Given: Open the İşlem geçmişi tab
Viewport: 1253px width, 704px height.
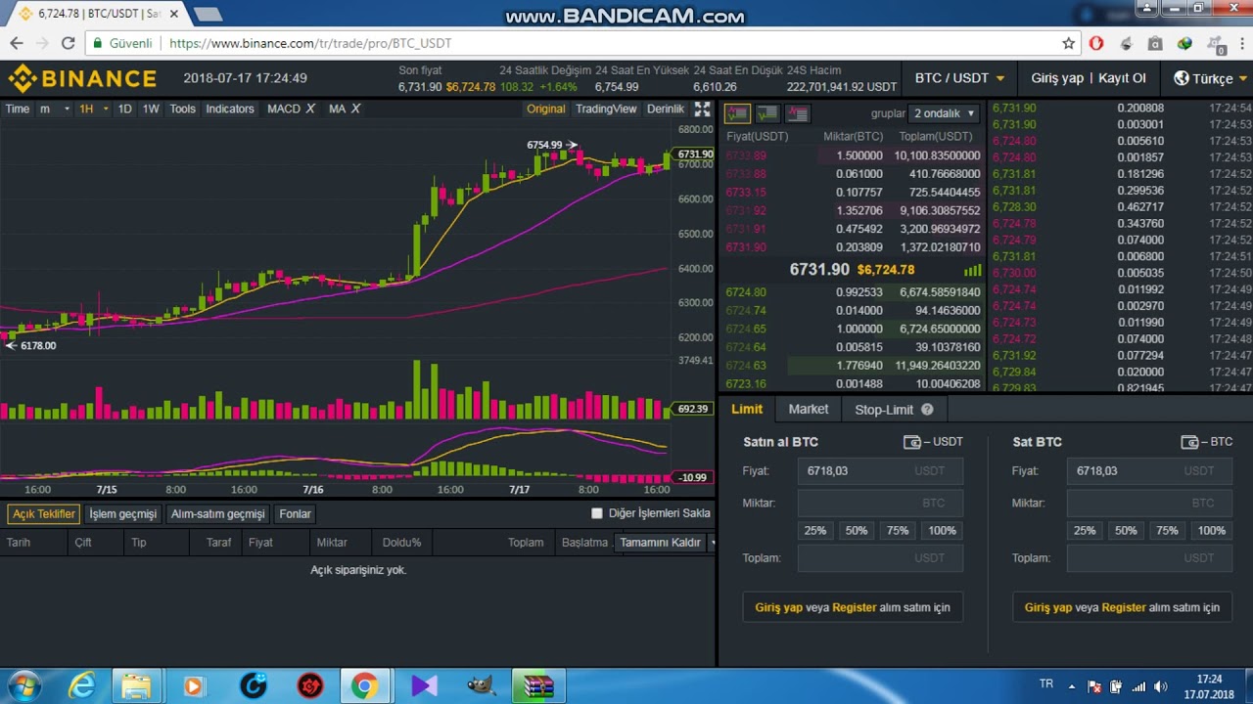Looking at the screenshot, I should coord(122,513).
